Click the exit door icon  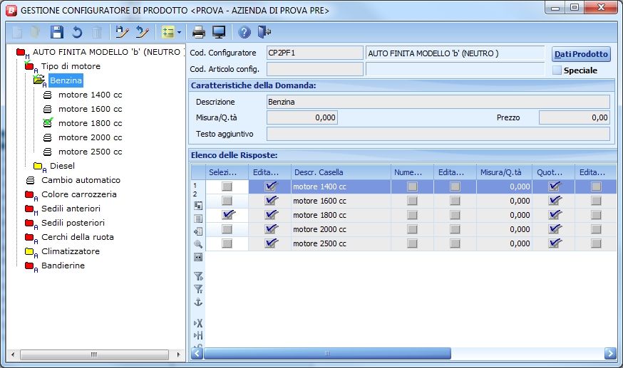pos(264,32)
